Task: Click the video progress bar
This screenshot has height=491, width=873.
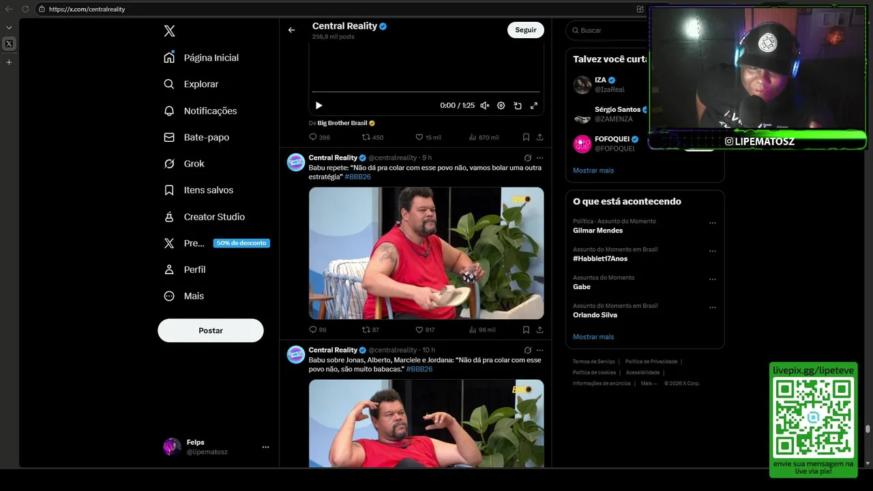Action: [x=426, y=91]
